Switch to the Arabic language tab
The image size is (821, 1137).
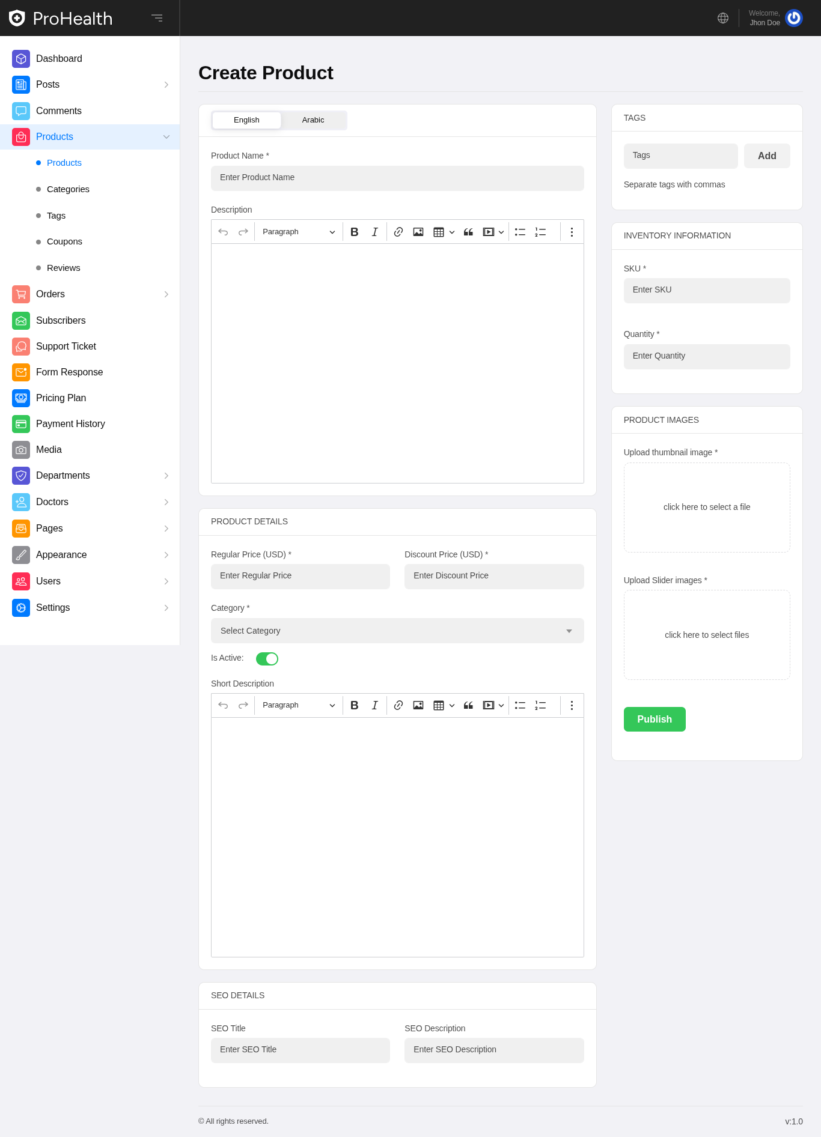(313, 120)
